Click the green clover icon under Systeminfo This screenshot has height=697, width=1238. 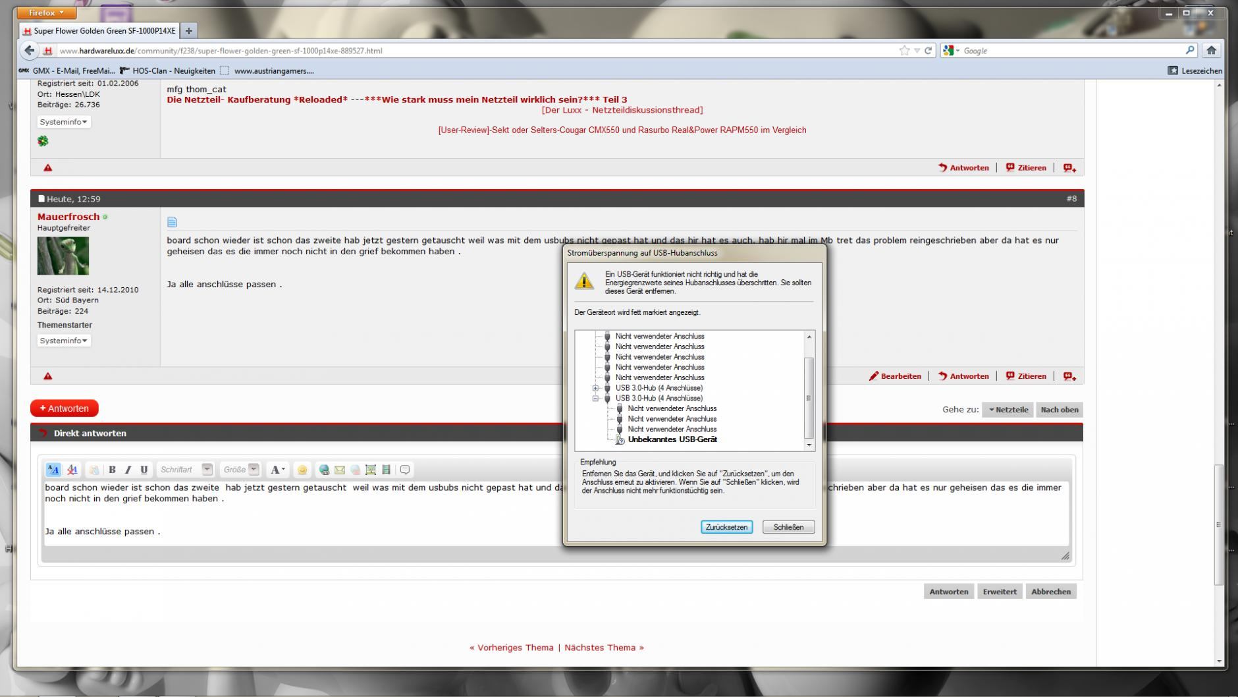43,141
